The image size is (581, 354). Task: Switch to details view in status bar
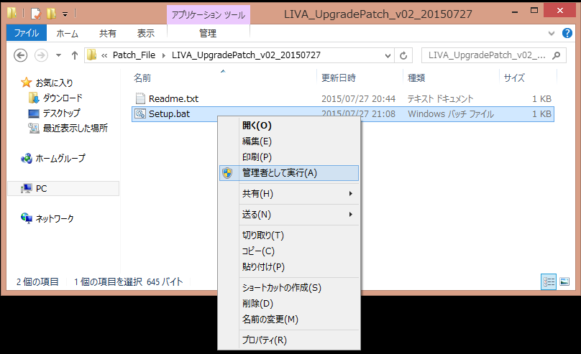549,282
